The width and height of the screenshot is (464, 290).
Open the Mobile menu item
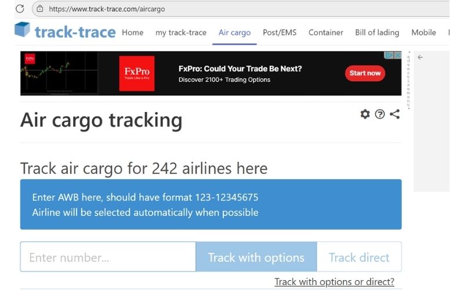423,32
